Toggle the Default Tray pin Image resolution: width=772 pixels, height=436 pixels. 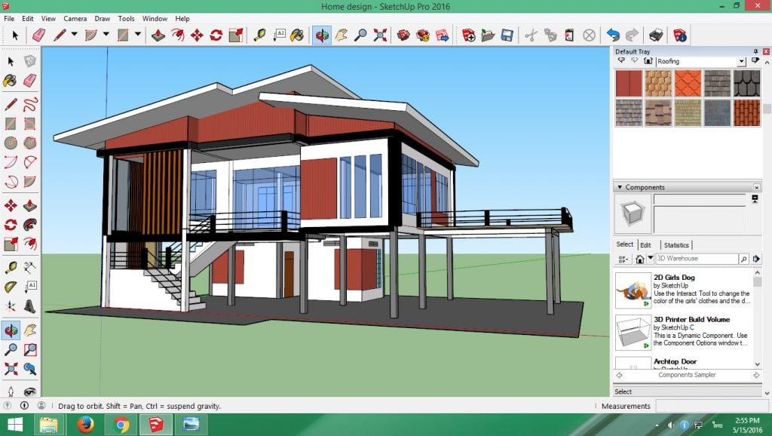(755, 51)
